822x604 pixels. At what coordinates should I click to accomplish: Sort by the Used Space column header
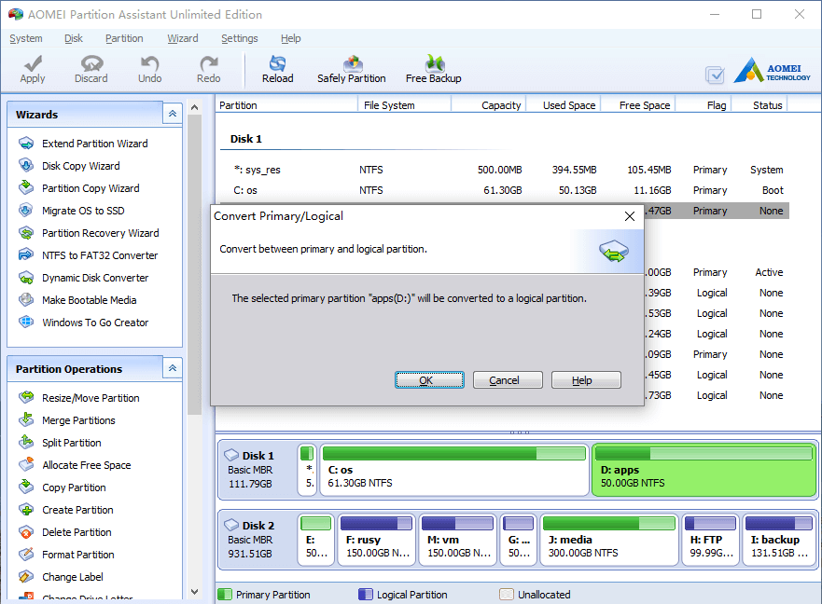(564, 105)
